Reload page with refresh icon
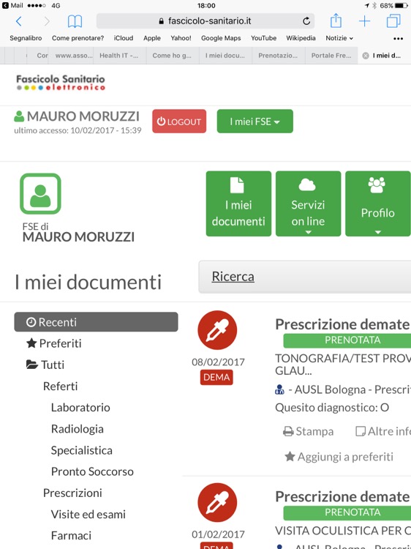 point(306,21)
